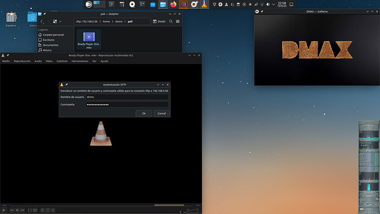Click pin icon in VLC title bar
Viewport: 380px width, 214px height.
click(x=8, y=55)
